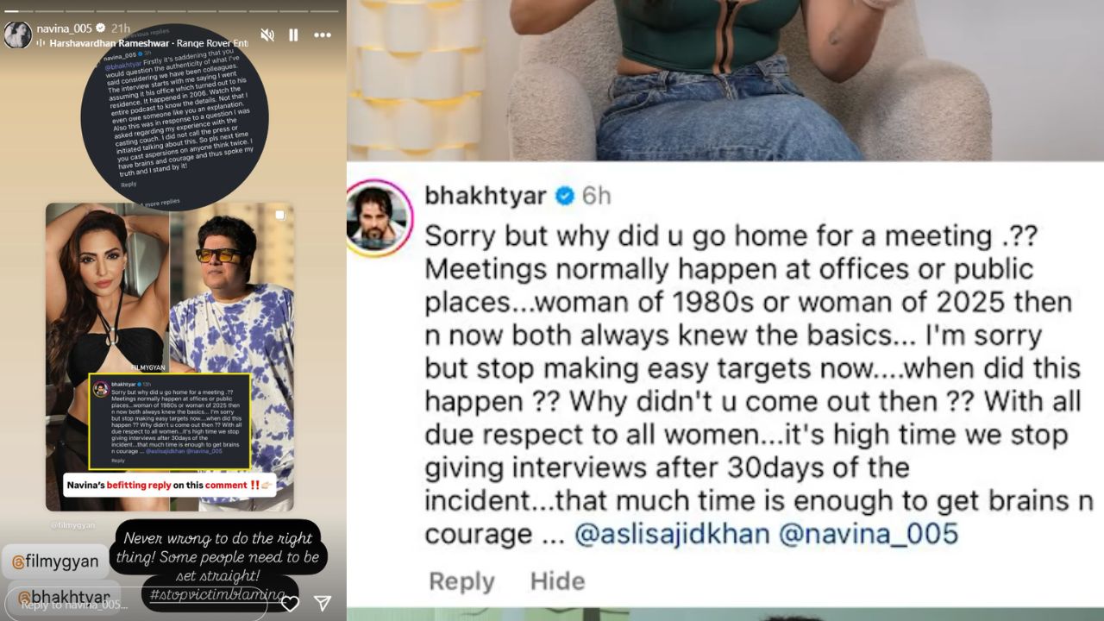Click Hide under bhakhtyar's comment
Image resolution: width=1104 pixels, height=621 pixels.
coord(557,581)
